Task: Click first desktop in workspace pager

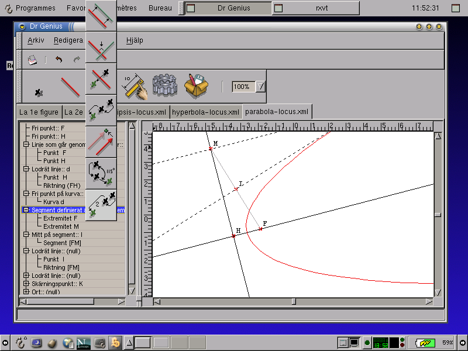Action: point(143,343)
